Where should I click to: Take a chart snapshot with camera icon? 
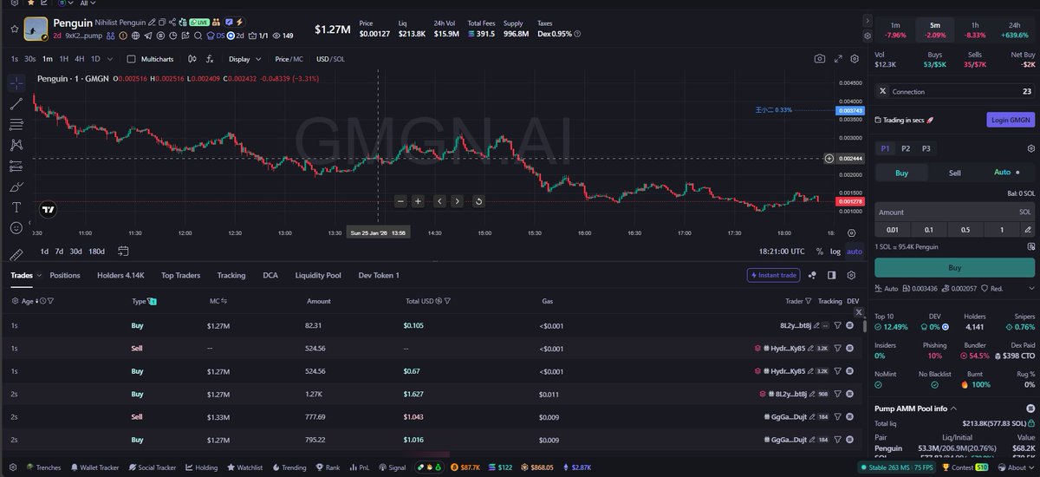pyautogui.click(x=819, y=59)
